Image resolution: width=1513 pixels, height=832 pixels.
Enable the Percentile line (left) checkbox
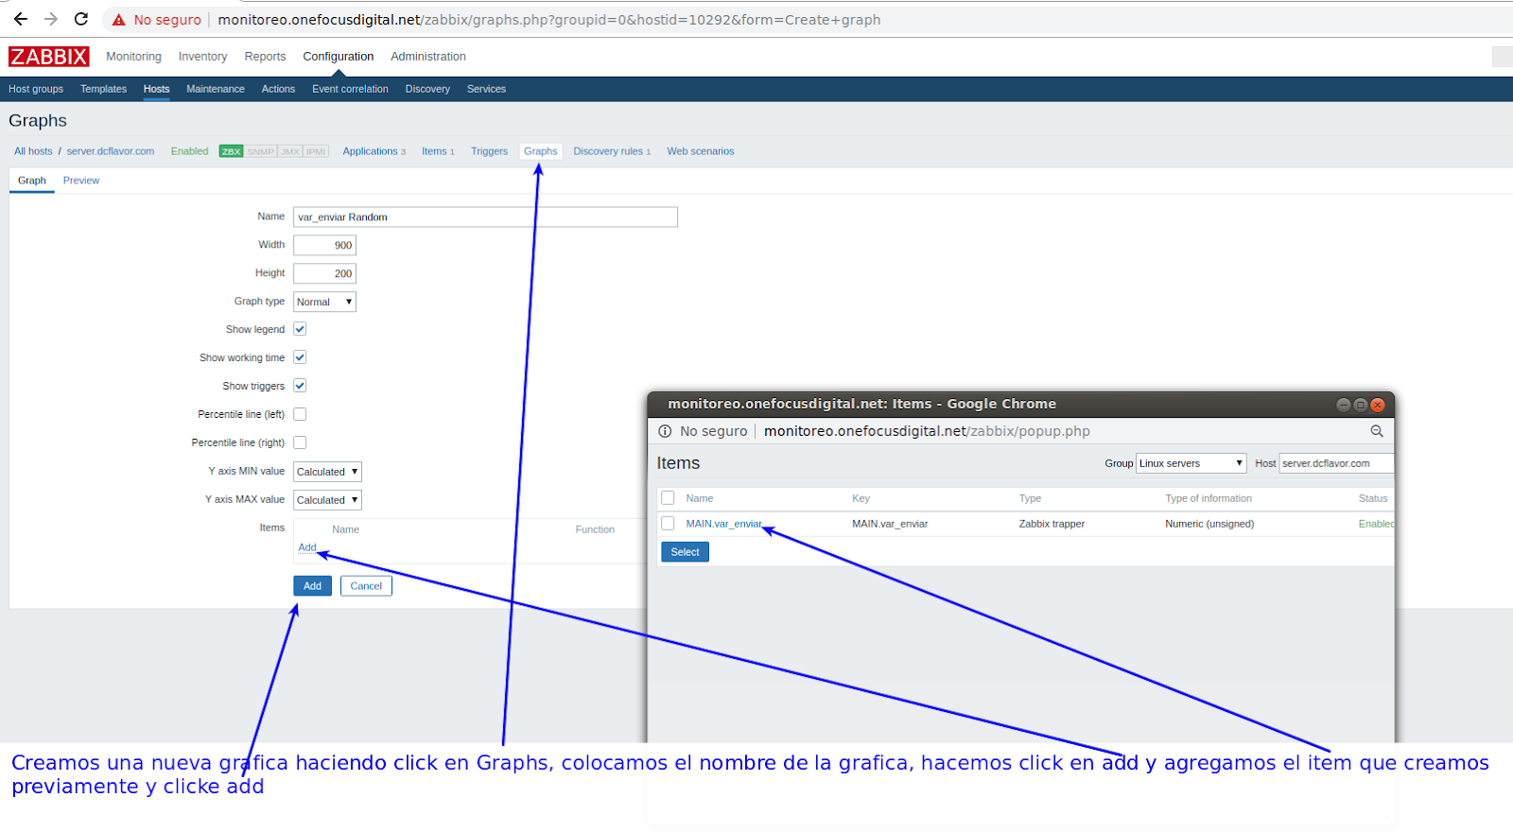300,414
